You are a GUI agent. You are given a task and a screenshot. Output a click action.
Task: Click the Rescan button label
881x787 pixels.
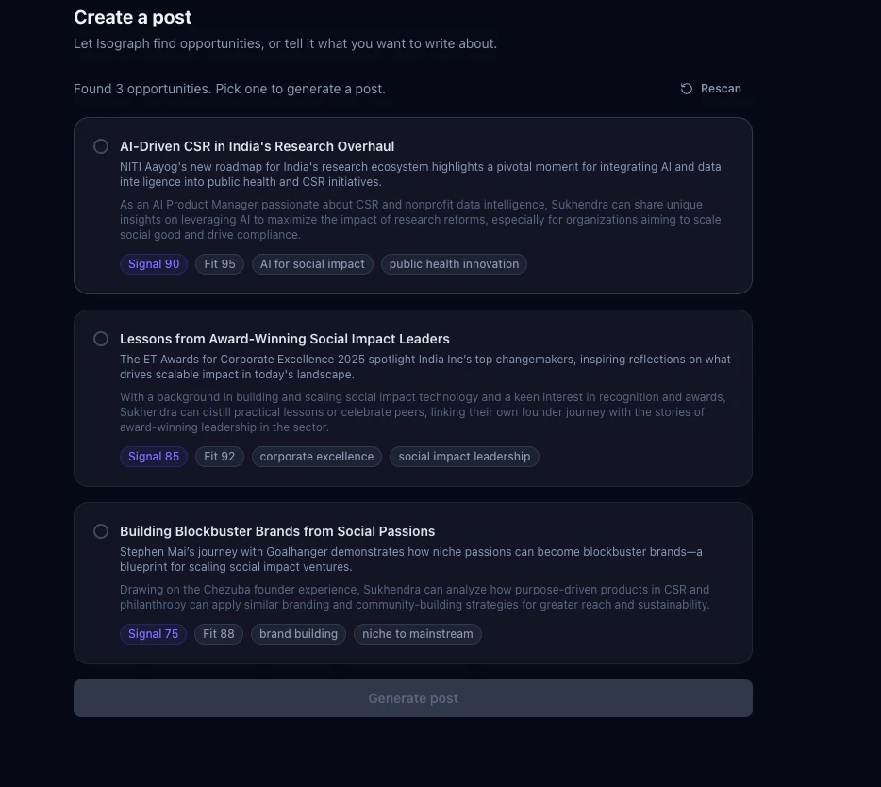pos(721,89)
